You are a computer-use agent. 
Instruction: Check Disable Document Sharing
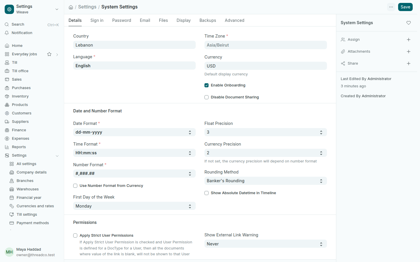point(206,97)
